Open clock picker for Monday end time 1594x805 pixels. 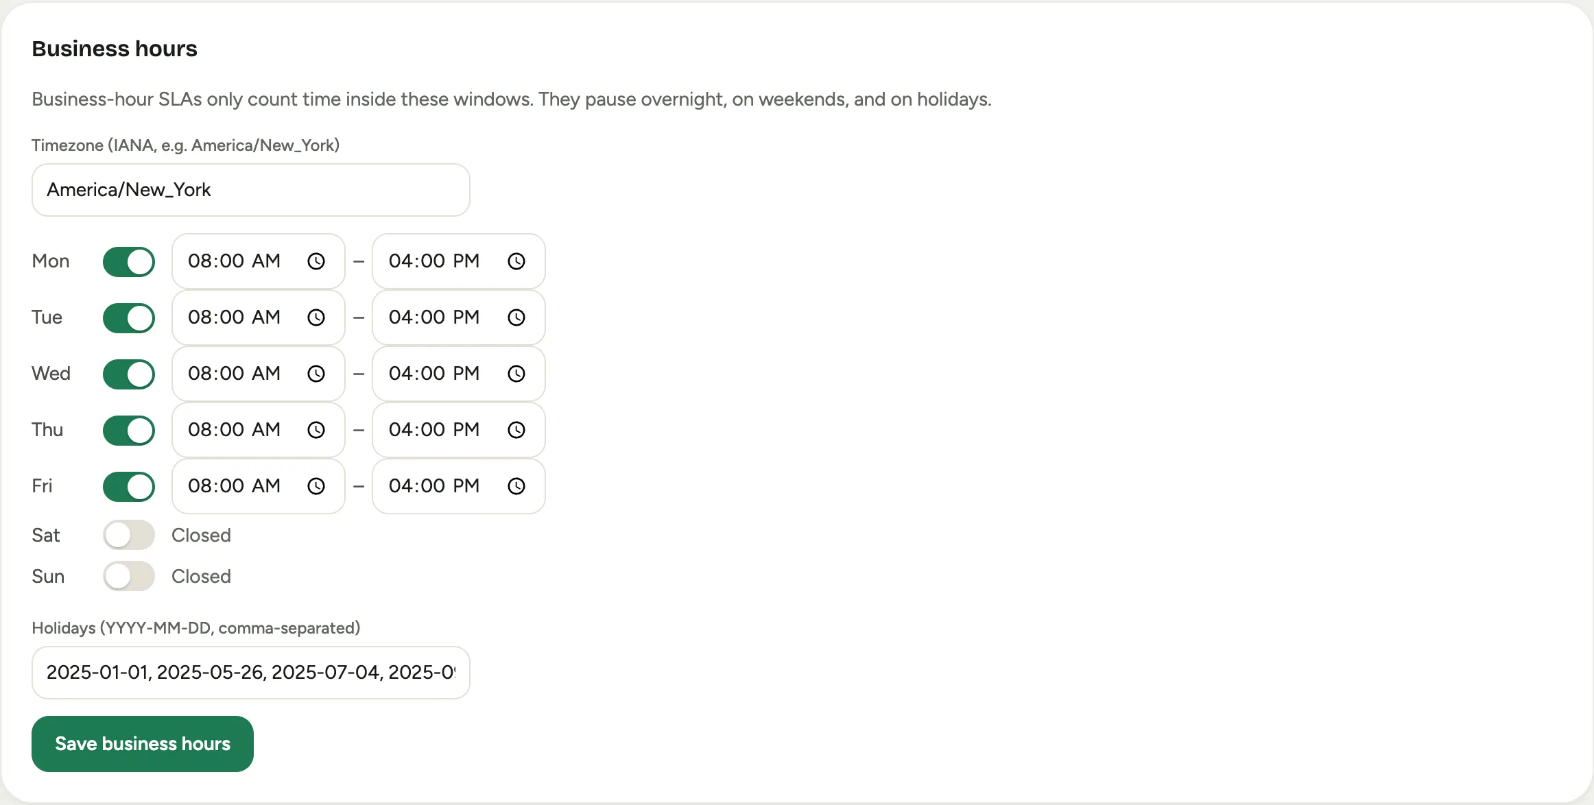[516, 261]
